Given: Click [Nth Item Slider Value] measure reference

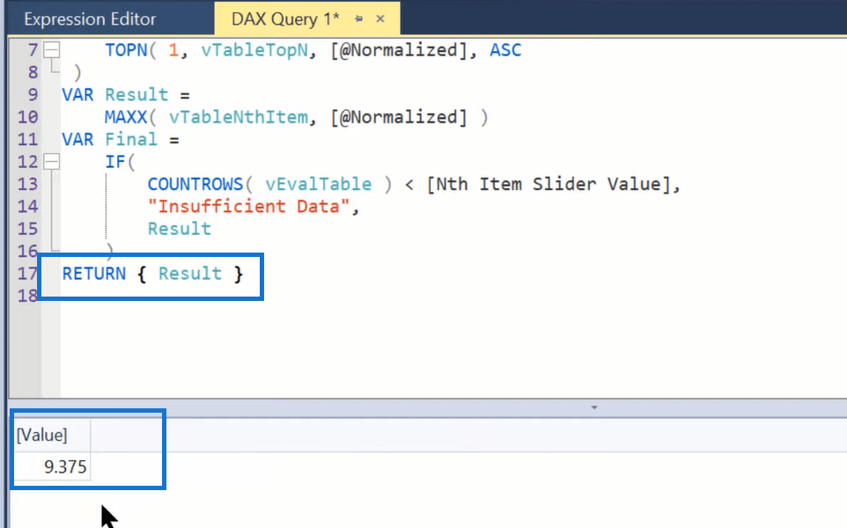Looking at the screenshot, I should click(549, 184).
